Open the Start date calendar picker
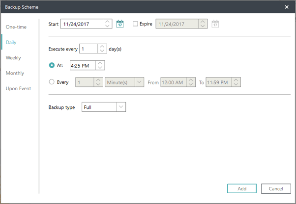The height and width of the screenshot is (204, 296). pyautogui.click(x=120, y=24)
